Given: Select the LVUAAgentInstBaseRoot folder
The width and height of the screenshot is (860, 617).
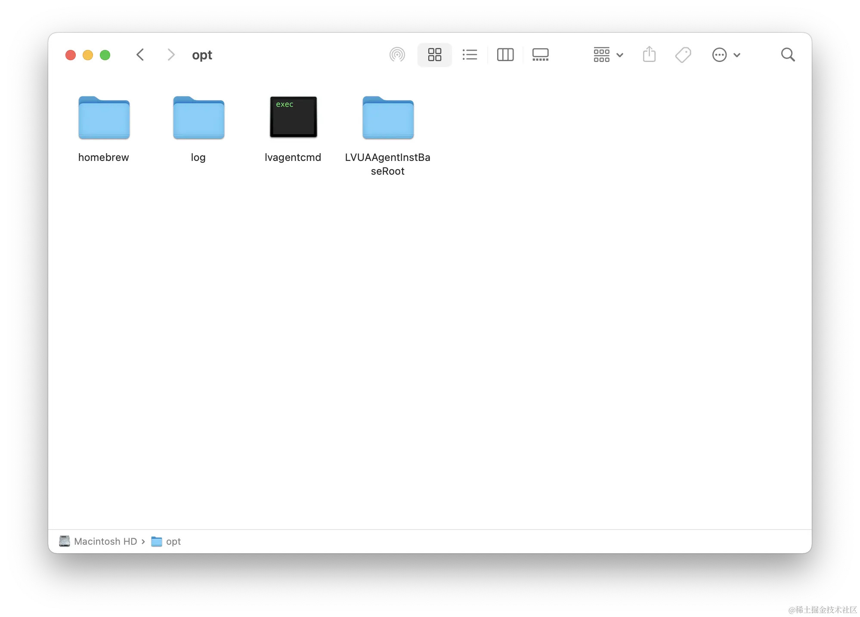Looking at the screenshot, I should click(x=388, y=117).
